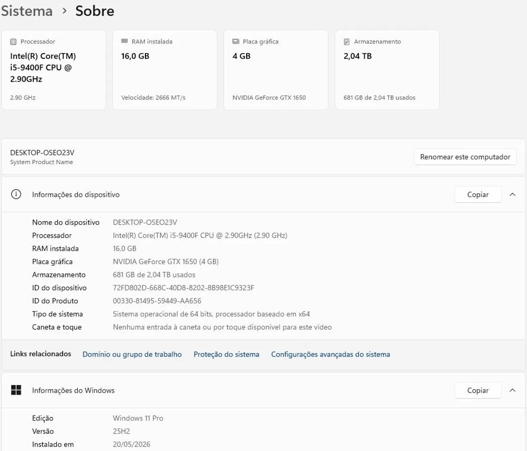Click the install date 20/05/2026
Image resolution: width=527 pixels, height=451 pixels.
[x=132, y=444]
